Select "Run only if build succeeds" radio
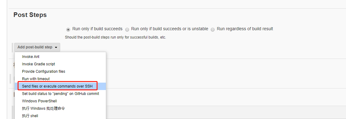 (68, 30)
